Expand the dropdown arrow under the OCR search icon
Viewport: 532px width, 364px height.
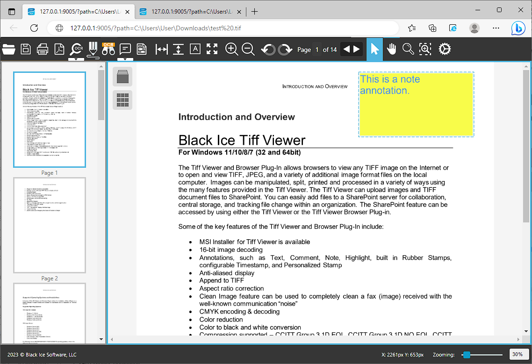click(76, 59)
